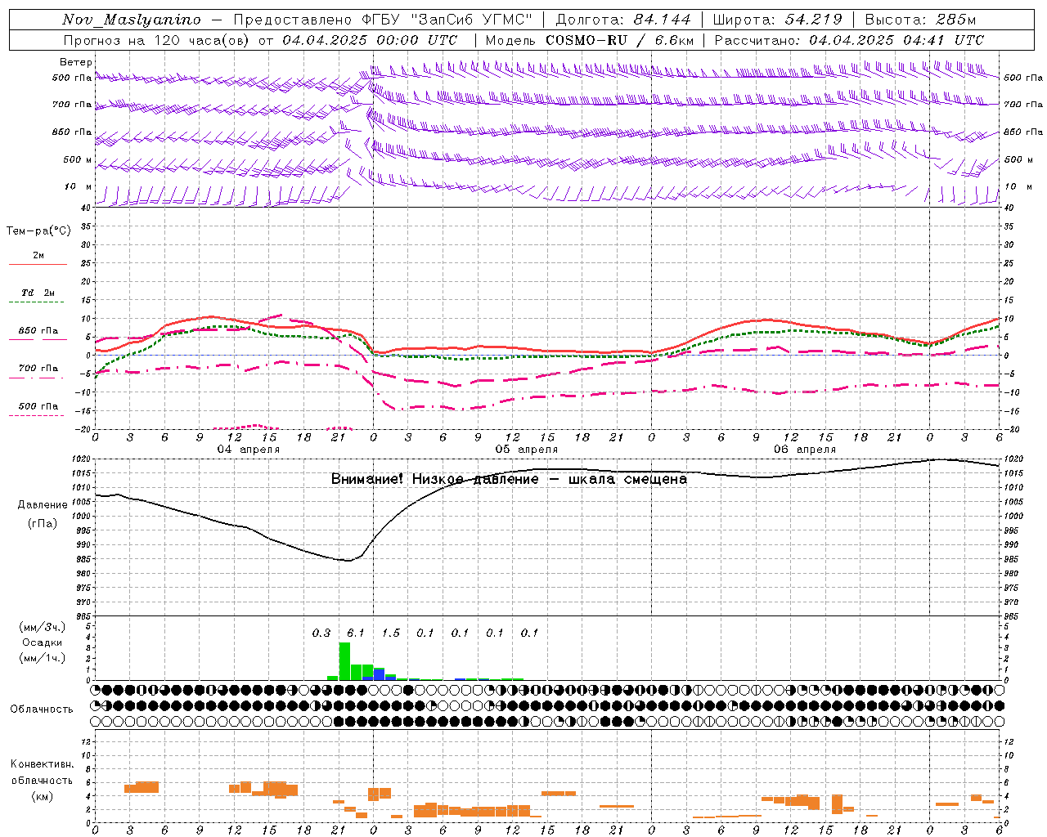Click the date label 04 апреля

[248, 450]
